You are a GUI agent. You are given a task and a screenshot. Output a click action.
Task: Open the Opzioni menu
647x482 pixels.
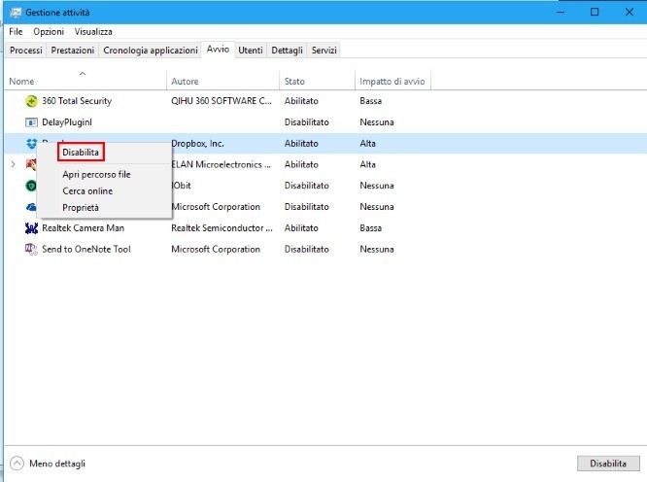pyautogui.click(x=49, y=32)
